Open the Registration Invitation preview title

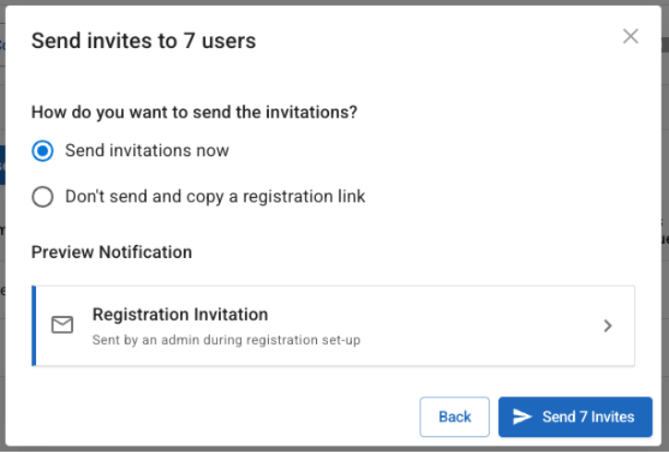coord(179,314)
